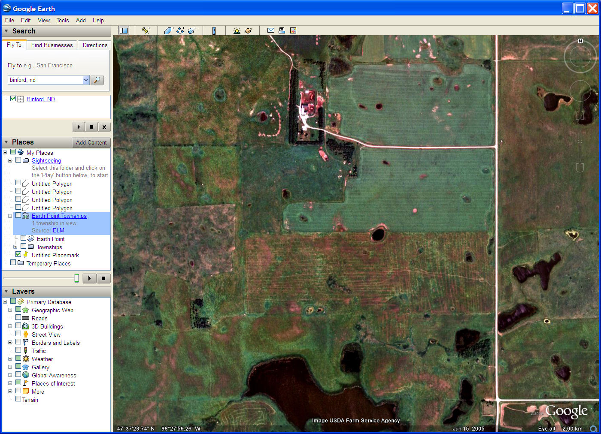The width and height of the screenshot is (601, 434).
Task: Click the View in Google Maps icon
Action: coord(293,30)
